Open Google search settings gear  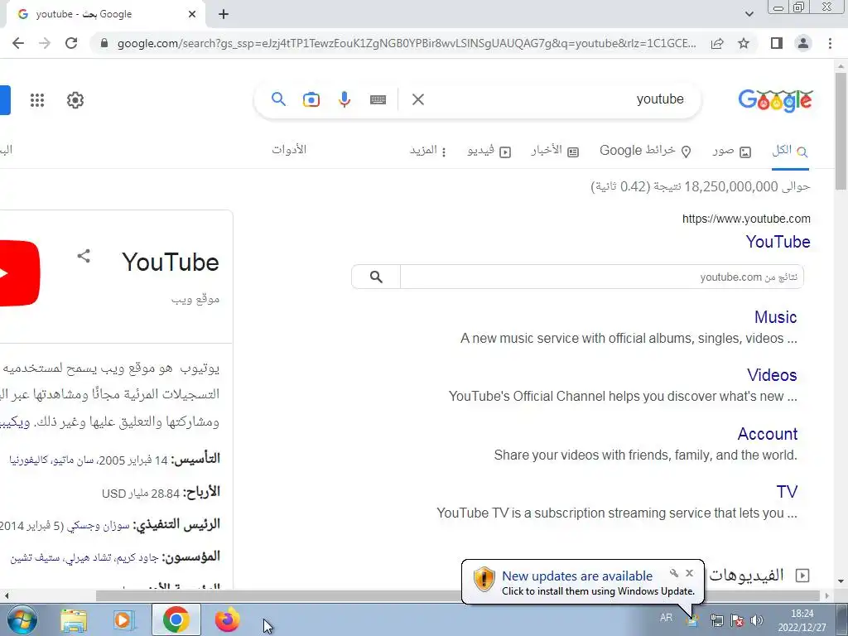tap(75, 100)
